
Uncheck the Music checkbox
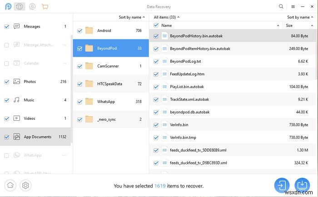(x=6, y=100)
